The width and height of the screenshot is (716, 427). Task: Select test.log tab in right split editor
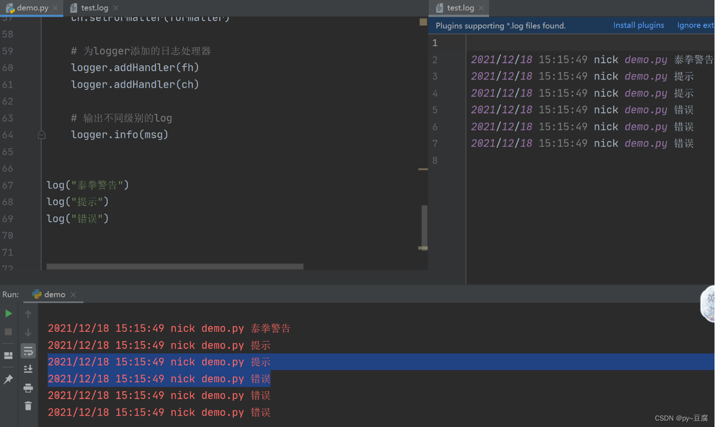coord(460,8)
